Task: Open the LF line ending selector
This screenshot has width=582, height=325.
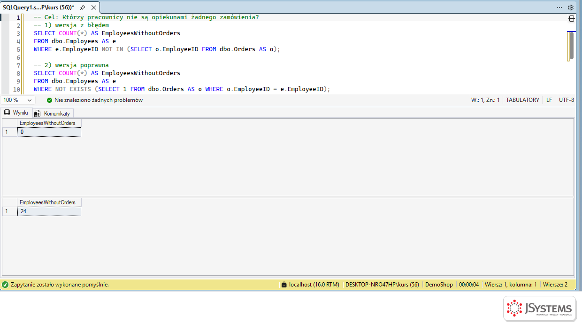Action: pyautogui.click(x=549, y=100)
